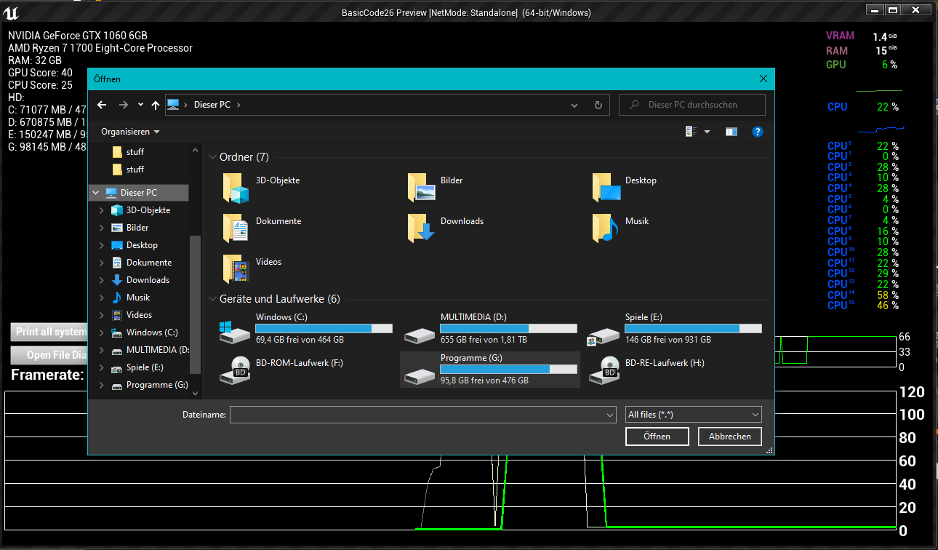Expand Bilder in navigation tree
This screenshot has width=938, height=550.
tap(102, 228)
